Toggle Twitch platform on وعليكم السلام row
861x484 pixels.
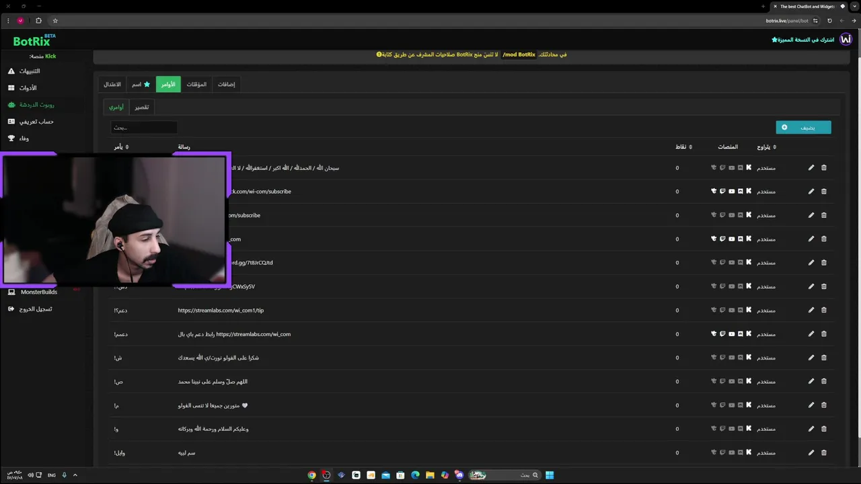722,429
